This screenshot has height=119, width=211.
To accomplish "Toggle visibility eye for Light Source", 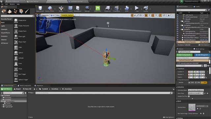I will [177, 15].
